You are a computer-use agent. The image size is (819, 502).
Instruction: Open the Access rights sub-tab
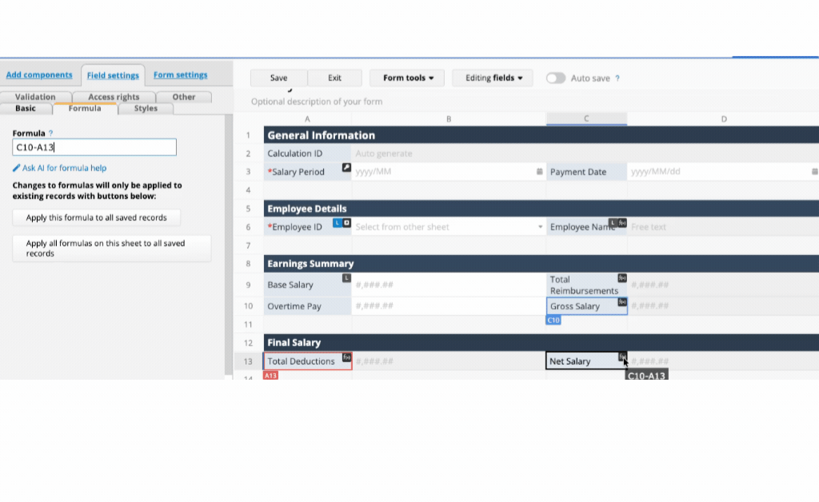(x=114, y=97)
